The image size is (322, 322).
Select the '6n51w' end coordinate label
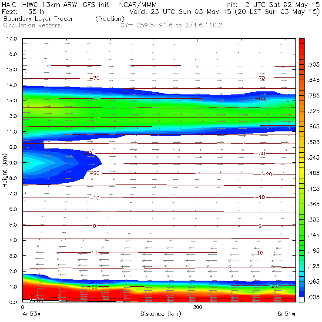286,314
